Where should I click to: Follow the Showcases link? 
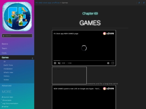pyautogui.click(x=7, y=100)
